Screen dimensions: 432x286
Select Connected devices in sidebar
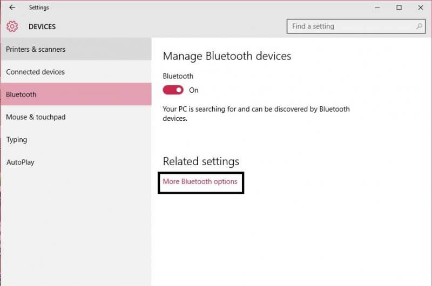point(76,72)
